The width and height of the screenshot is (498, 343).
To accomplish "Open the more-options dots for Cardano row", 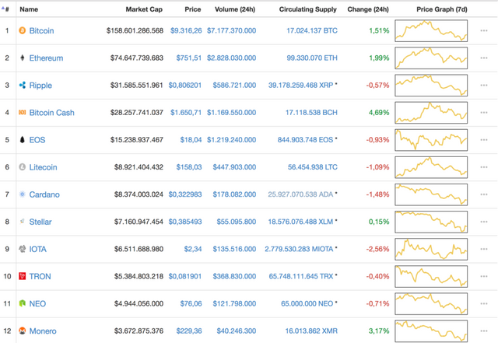I will tap(484, 194).
